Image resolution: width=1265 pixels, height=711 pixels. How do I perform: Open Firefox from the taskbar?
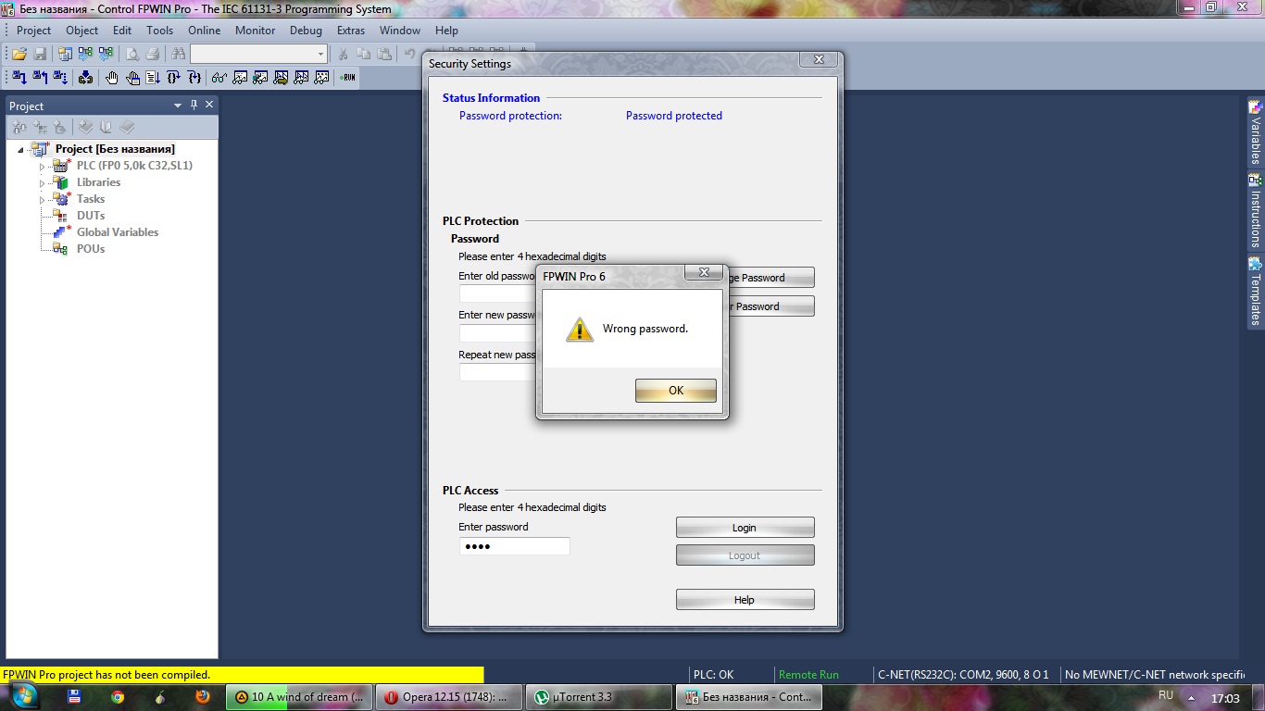pos(203,697)
